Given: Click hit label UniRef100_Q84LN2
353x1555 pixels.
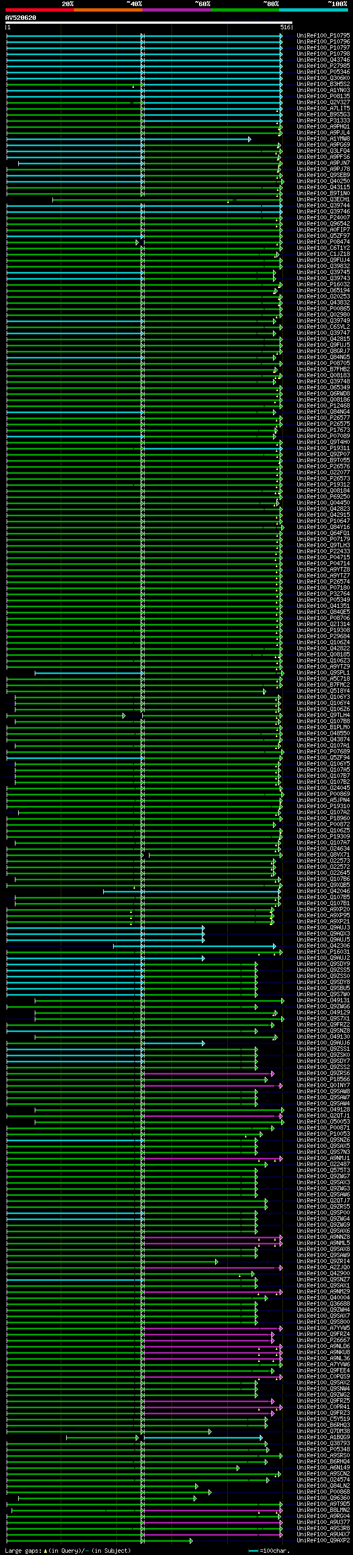Looking at the screenshot, I should pos(323,1485).
